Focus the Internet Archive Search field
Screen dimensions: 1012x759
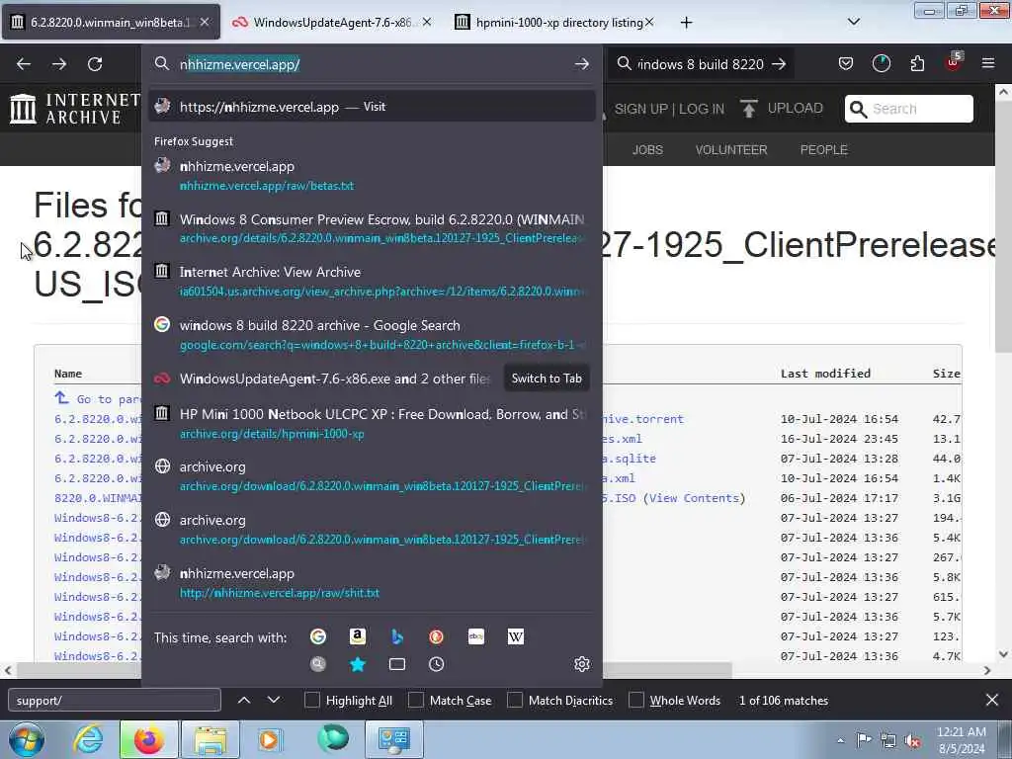909,109
